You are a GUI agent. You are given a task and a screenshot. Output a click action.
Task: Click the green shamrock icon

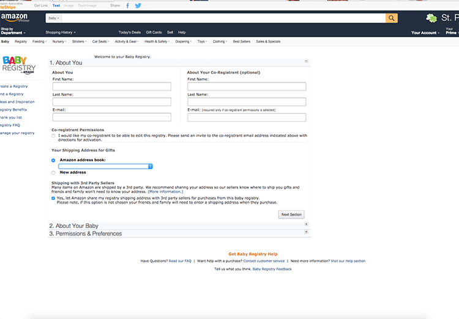tap(431, 18)
